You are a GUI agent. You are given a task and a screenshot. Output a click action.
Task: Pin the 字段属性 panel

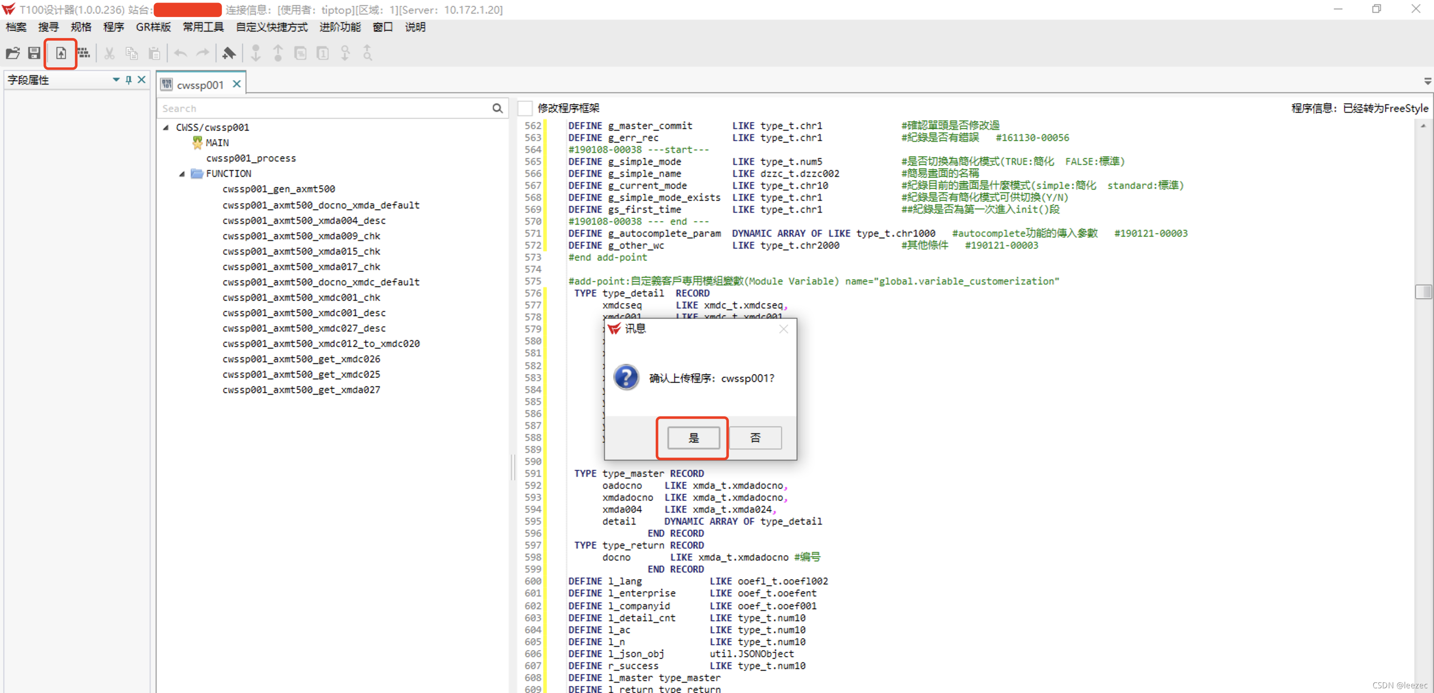coord(129,80)
